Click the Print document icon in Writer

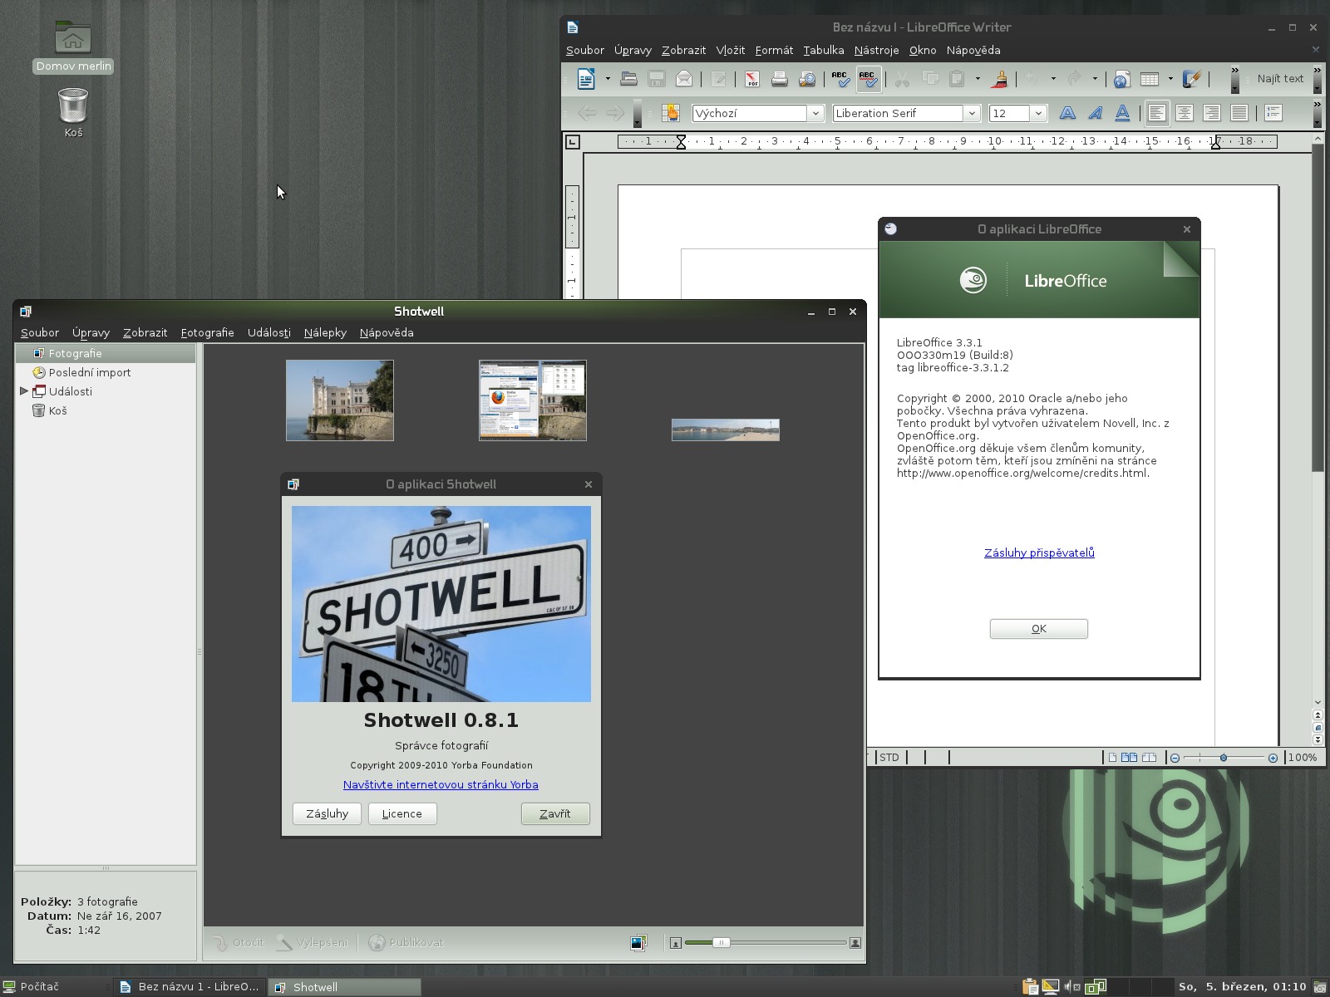[x=779, y=79]
